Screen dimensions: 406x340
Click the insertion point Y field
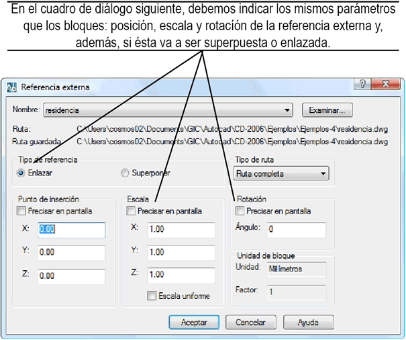pyautogui.click(x=71, y=253)
